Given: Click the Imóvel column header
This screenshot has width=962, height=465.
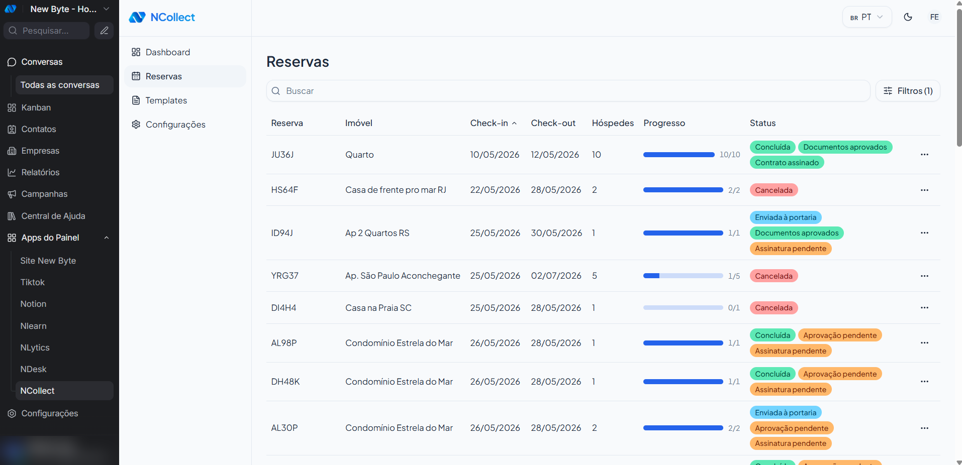Looking at the screenshot, I should 359,123.
